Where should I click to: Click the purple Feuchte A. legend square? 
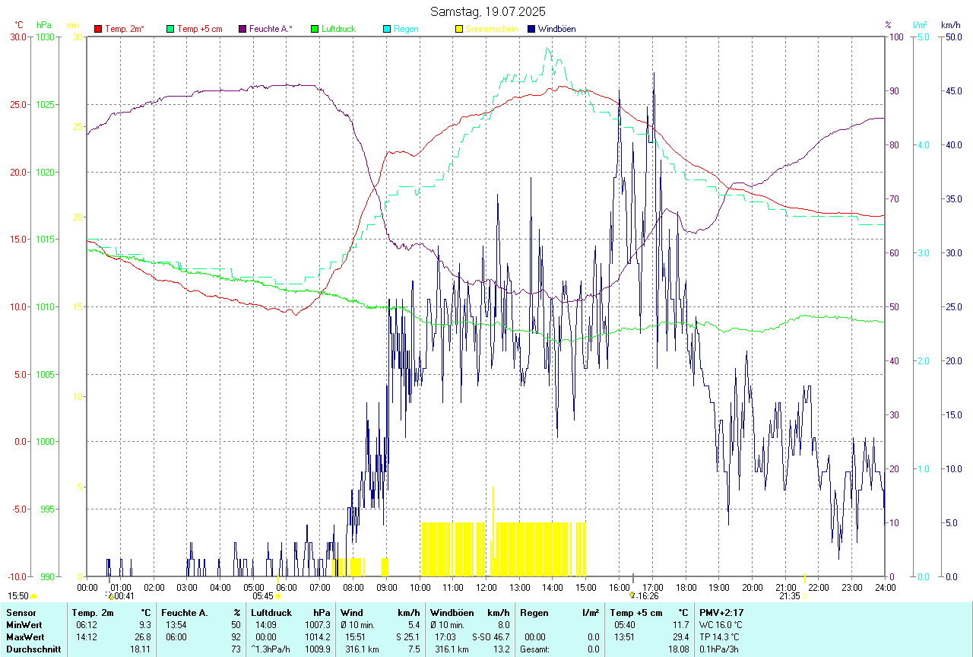(242, 29)
